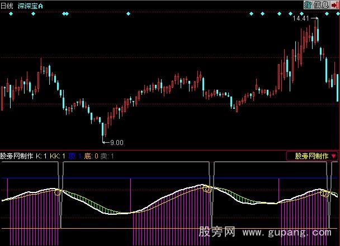Click the 深深宝A stock name
Image resolution: width=340 pixels, height=246 pixels.
tap(31, 4)
